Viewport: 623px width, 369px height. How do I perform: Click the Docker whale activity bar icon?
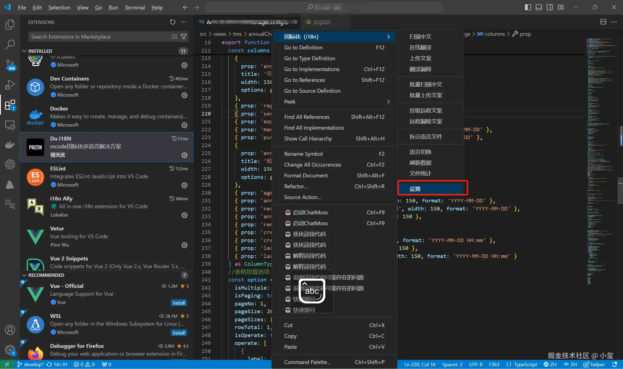pyautogui.click(x=10, y=145)
